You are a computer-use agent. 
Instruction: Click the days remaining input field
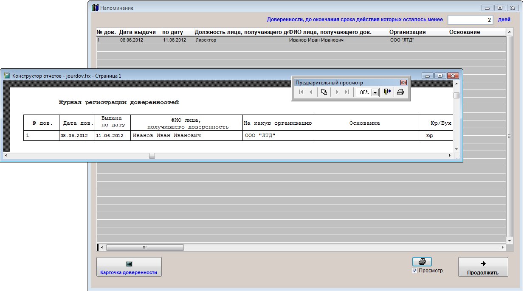[470, 20]
